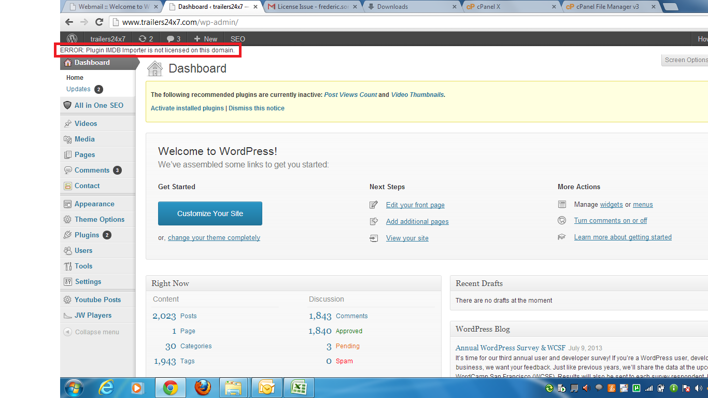Open Theme Options in the sidebar
Viewport: 708px width, 398px height.
(x=98, y=219)
